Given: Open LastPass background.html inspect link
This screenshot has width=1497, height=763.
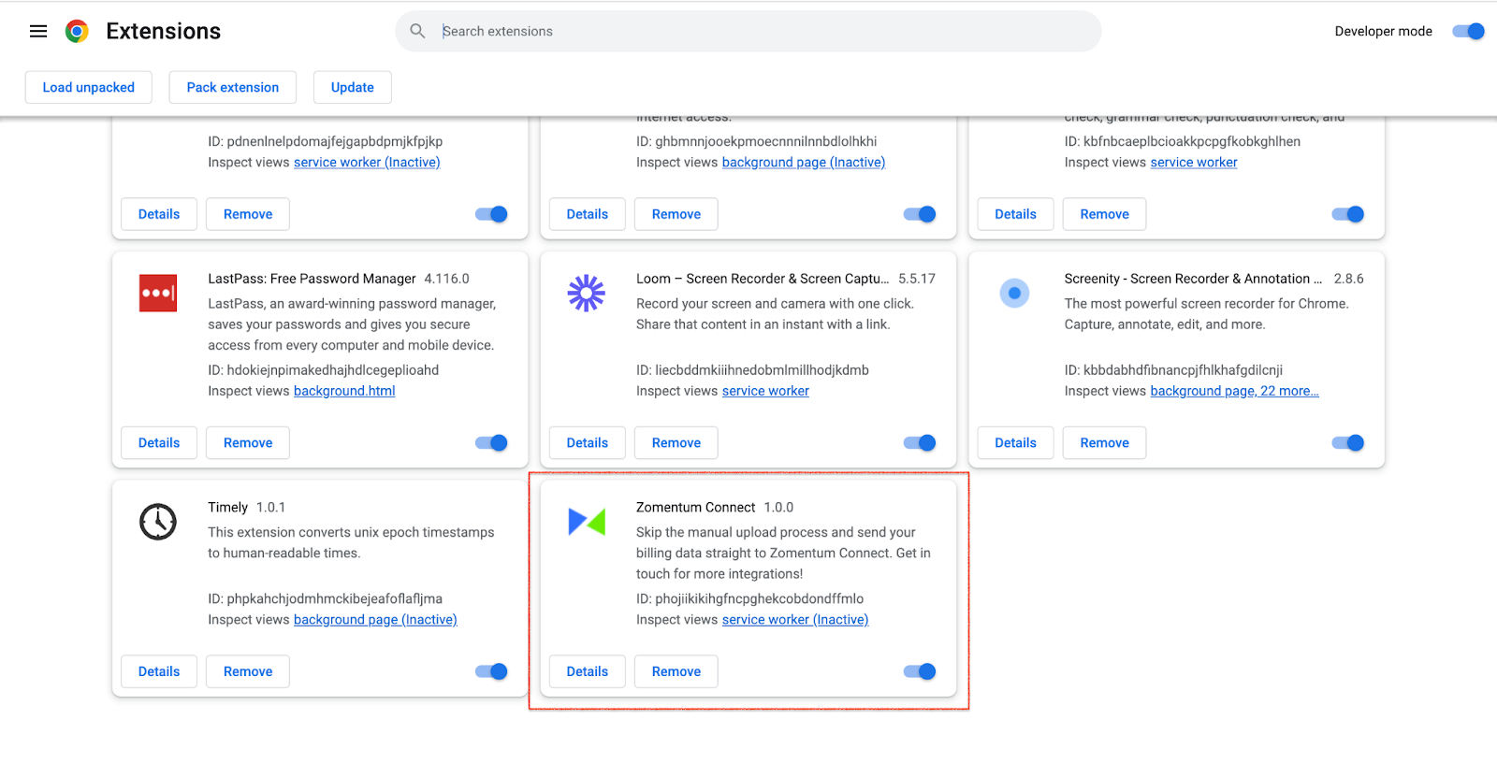Looking at the screenshot, I should click(344, 391).
